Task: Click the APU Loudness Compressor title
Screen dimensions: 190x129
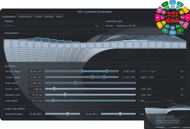Action: click(95, 12)
